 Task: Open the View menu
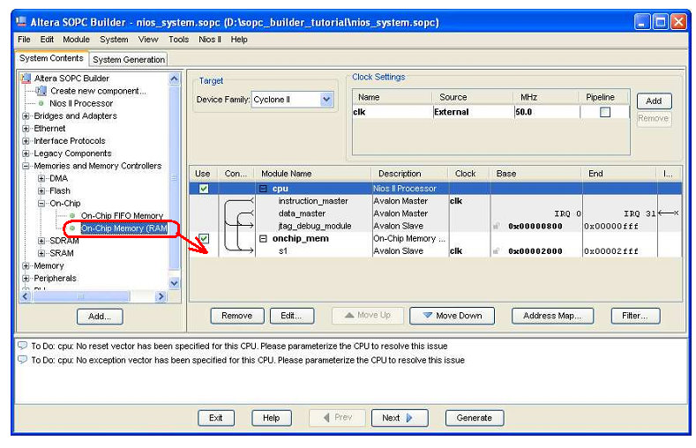[x=148, y=40]
